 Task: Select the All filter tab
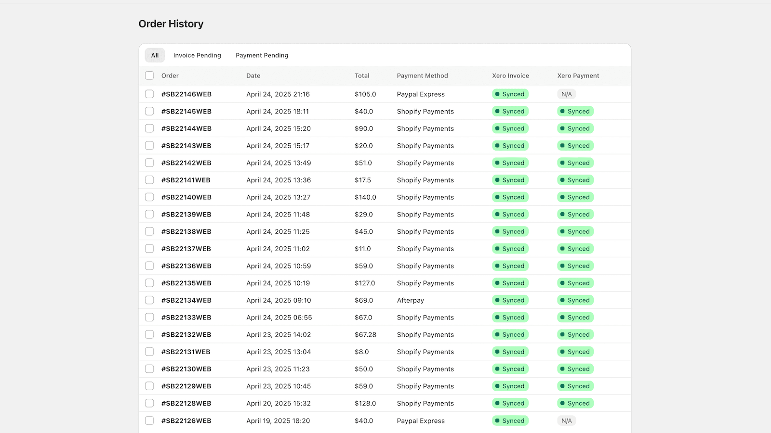click(x=154, y=55)
